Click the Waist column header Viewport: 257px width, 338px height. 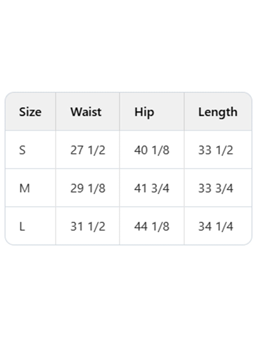(x=86, y=112)
